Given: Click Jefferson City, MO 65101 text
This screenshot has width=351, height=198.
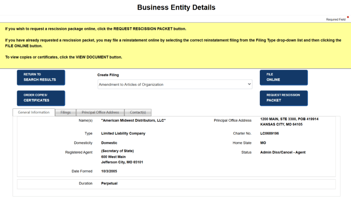Looking at the screenshot, I should click(122, 162).
